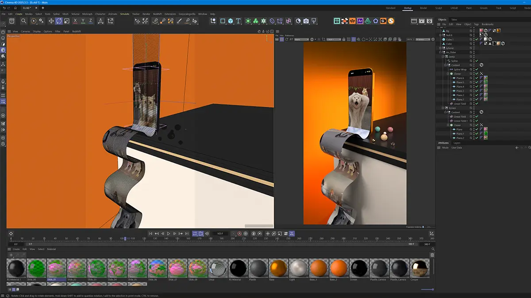Click the current frame field showing 103 F
The image size is (531, 298).
coord(220,234)
